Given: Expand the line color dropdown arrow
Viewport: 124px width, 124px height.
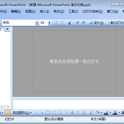Looking at the screenshot, I should click(x=110, y=113).
